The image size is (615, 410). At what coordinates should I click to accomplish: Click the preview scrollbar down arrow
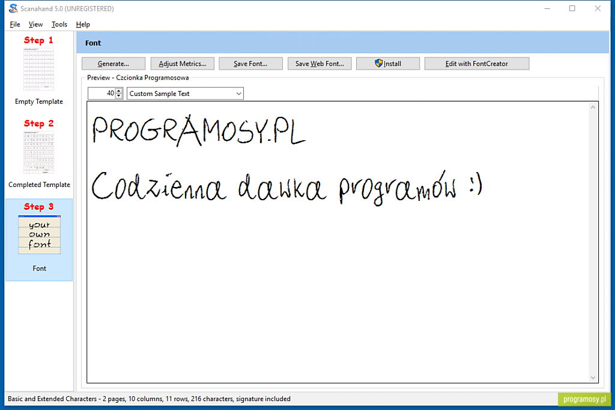pyautogui.click(x=593, y=378)
